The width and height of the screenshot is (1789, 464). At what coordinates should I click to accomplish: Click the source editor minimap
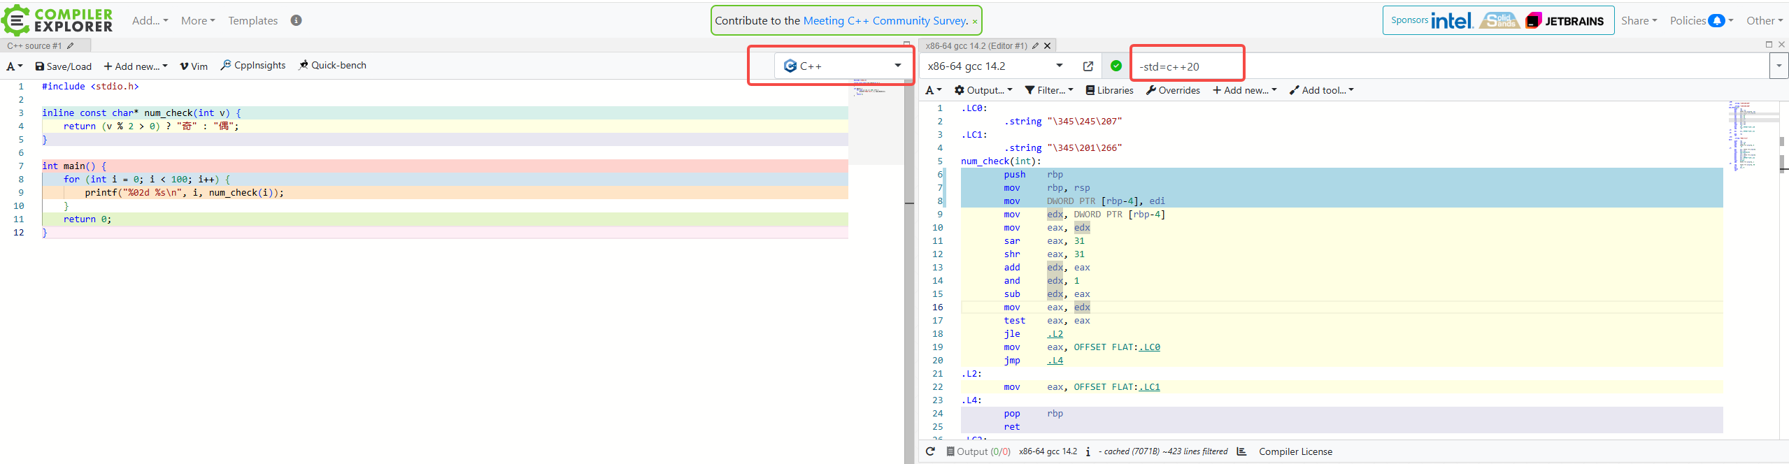(876, 122)
